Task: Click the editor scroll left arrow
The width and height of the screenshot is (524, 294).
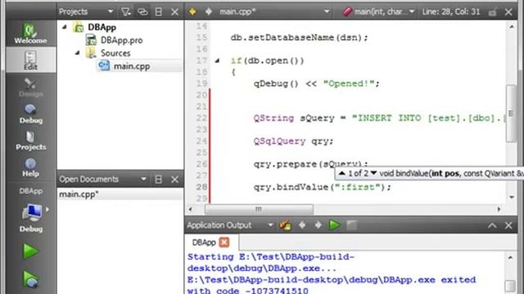Action: (190, 209)
